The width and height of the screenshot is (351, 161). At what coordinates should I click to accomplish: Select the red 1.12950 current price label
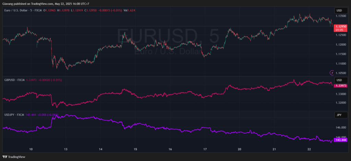click(x=341, y=28)
